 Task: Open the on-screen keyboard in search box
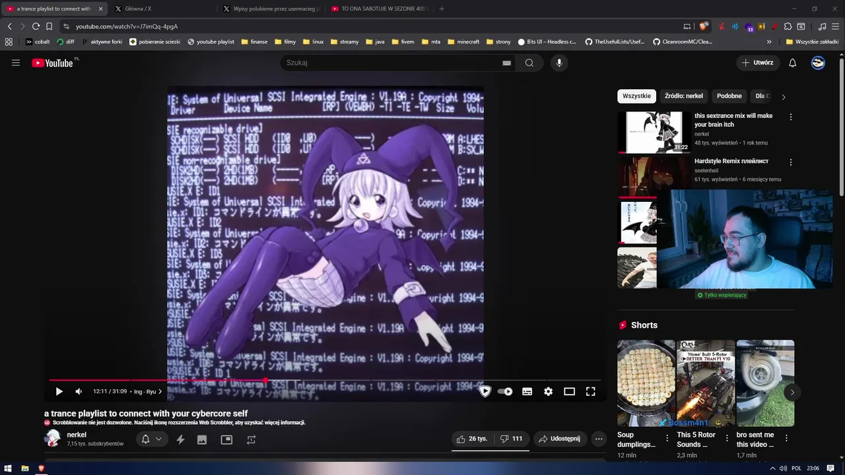click(x=506, y=63)
